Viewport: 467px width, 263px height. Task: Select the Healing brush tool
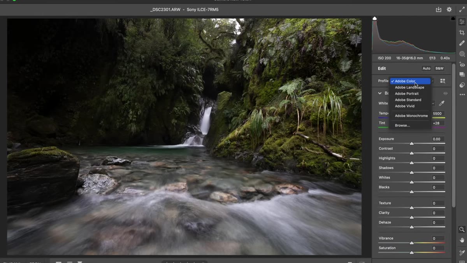[462, 43]
